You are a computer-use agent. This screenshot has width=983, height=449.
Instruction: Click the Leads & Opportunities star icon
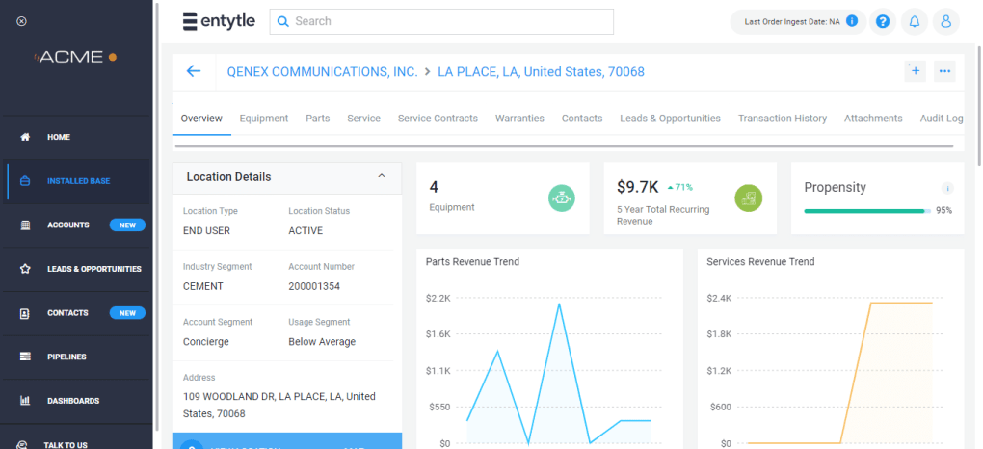(25, 269)
